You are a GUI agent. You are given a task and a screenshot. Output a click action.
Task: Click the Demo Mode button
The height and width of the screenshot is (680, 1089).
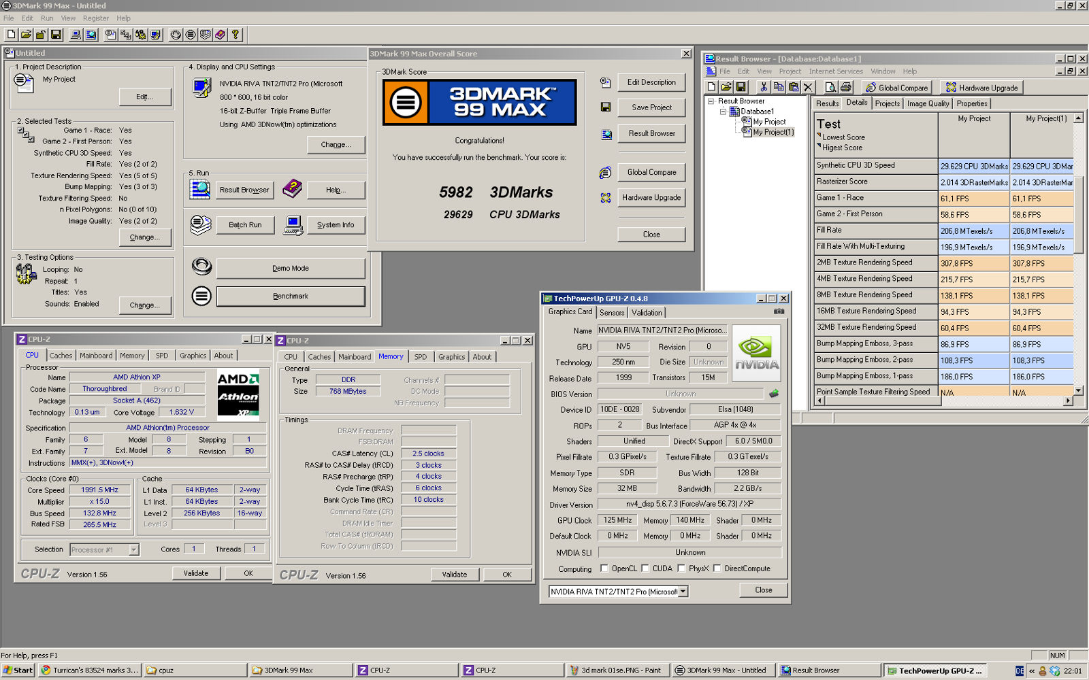pyautogui.click(x=291, y=269)
